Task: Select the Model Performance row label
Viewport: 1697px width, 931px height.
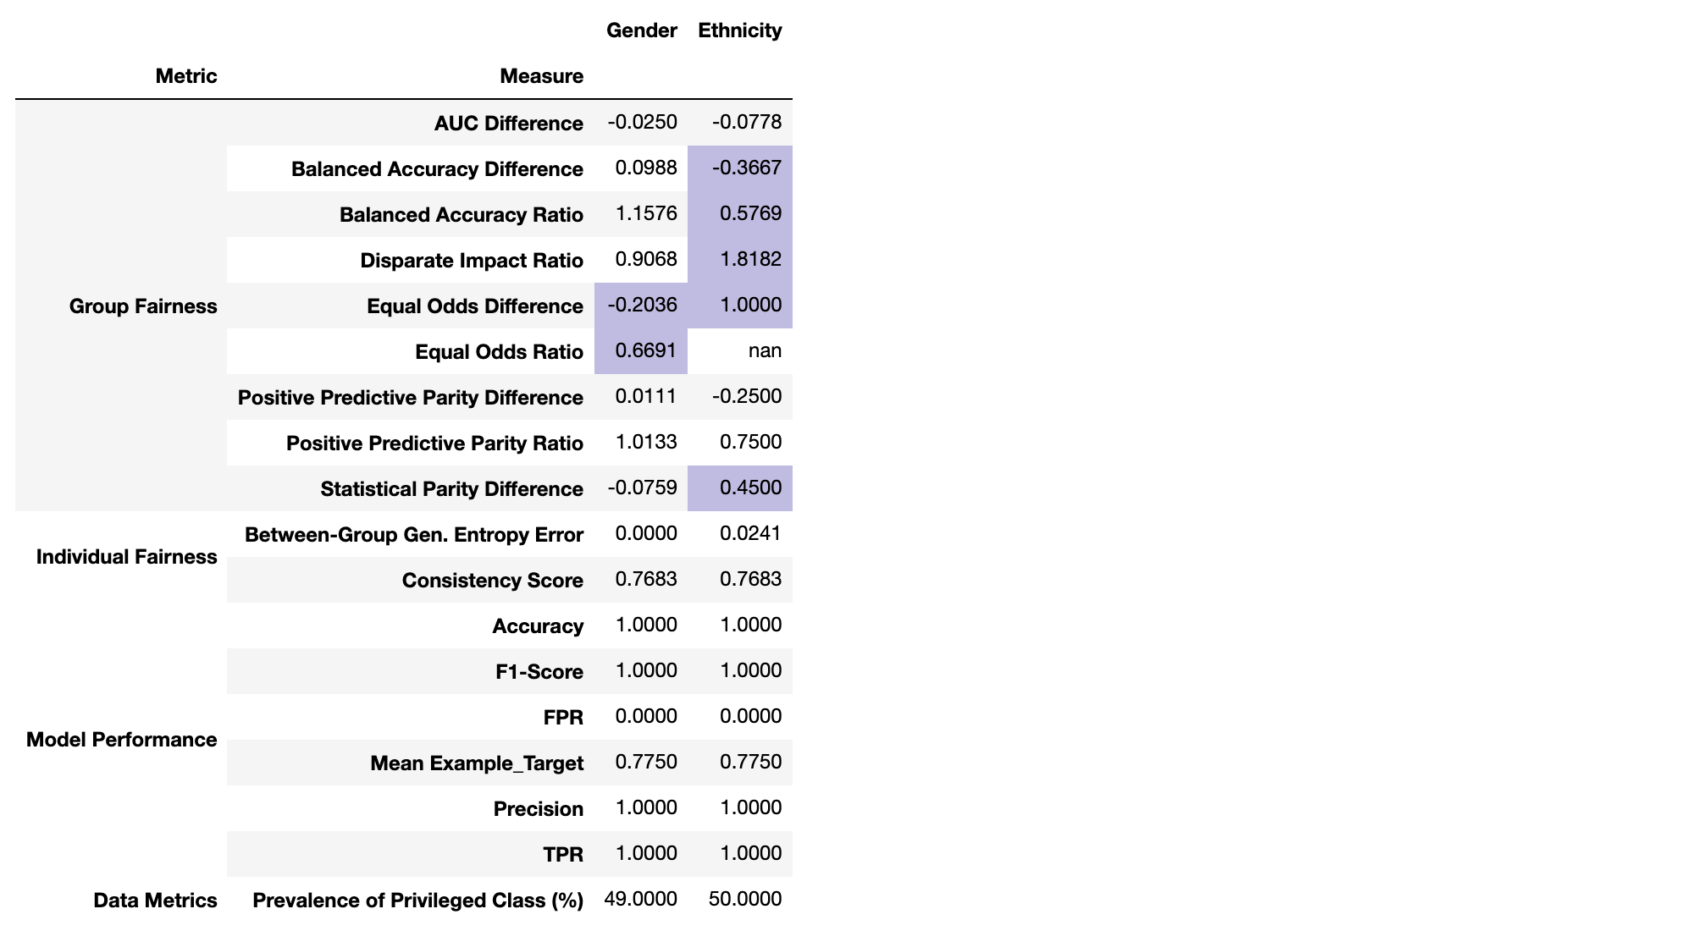Action: pyautogui.click(x=121, y=740)
